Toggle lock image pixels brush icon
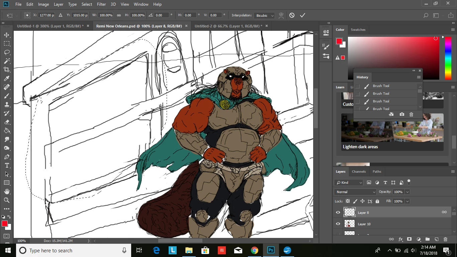Screen dimensions: 457x257 [x=355, y=201]
